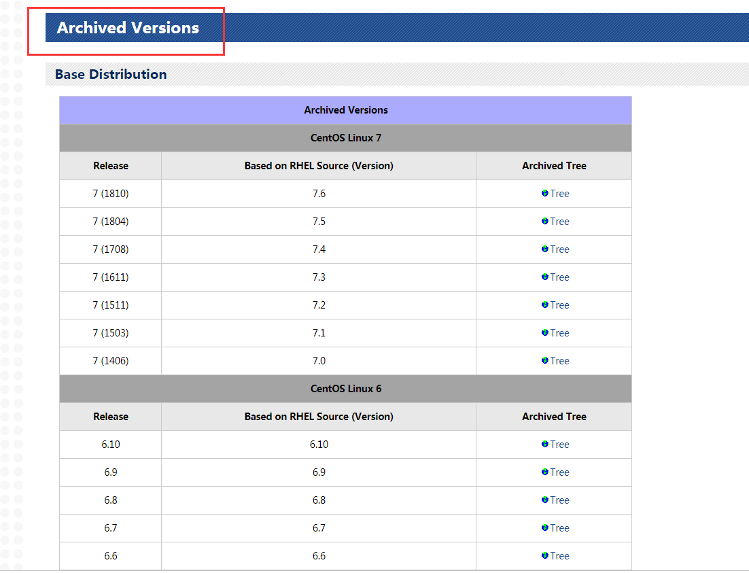Click globe icon in release 6.10 row
The width and height of the screenshot is (749, 573).
tap(544, 445)
